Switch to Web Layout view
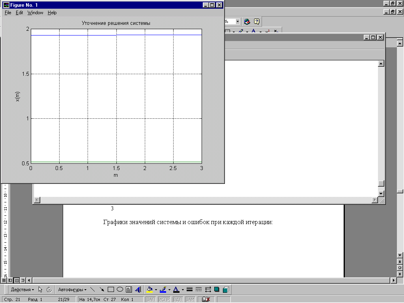Viewport: 404px width, 303px height. (10, 280)
